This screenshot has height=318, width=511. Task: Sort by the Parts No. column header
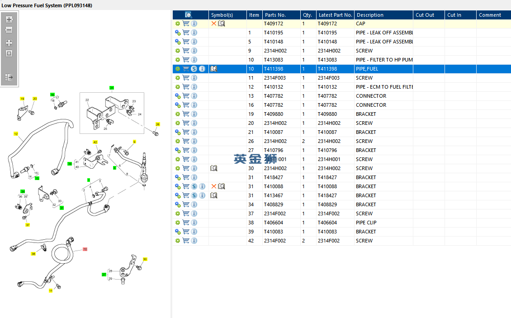click(x=281, y=15)
